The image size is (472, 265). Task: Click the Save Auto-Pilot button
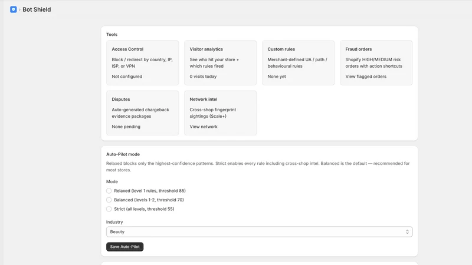click(124, 247)
